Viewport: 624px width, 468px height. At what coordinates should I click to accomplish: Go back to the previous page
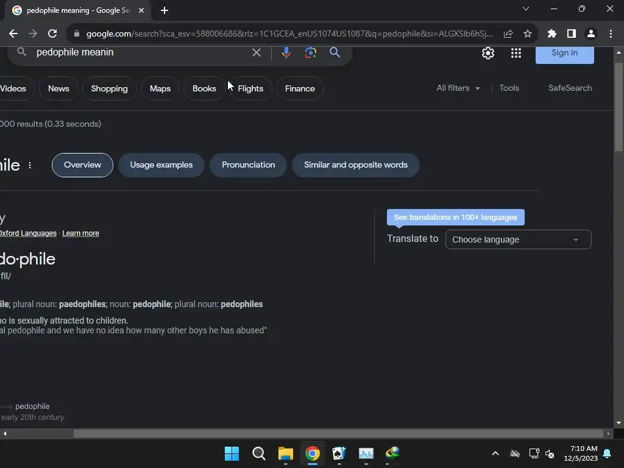pos(13,34)
